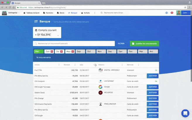Click the DIGITAL GRENOBLE logo icon
This screenshot has width=192, height=120.
point(100,70)
